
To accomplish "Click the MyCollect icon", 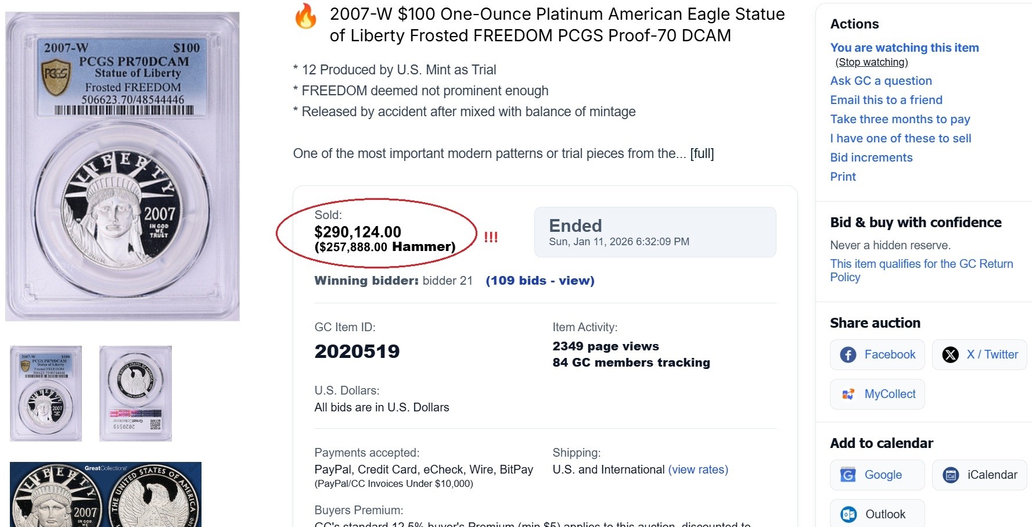I will (848, 395).
